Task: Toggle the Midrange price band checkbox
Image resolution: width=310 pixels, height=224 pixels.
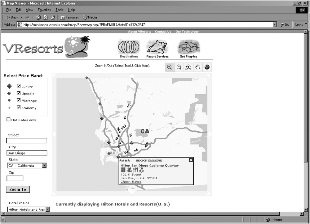Action: [19, 100]
